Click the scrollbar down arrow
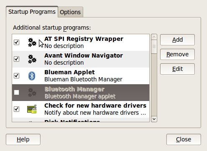This screenshot has width=207, height=151. click(154, 119)
